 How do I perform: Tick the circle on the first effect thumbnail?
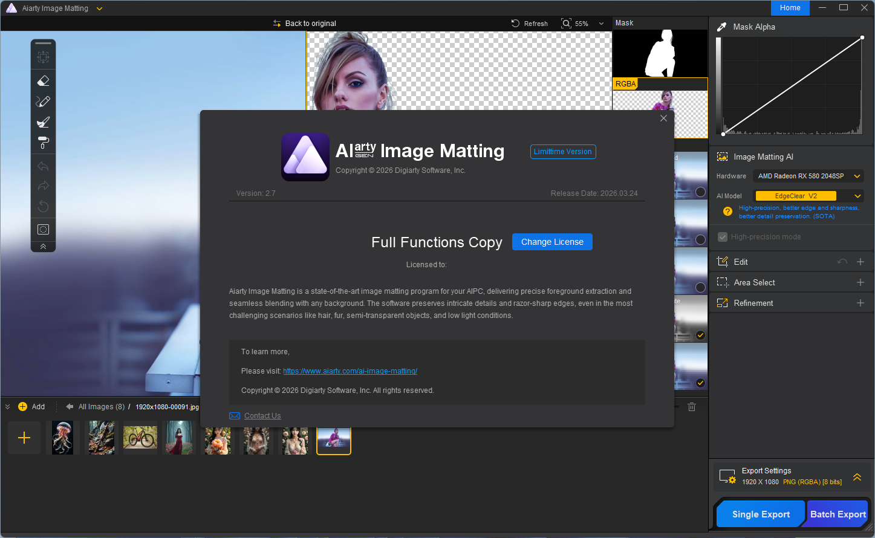click(700, 192)
